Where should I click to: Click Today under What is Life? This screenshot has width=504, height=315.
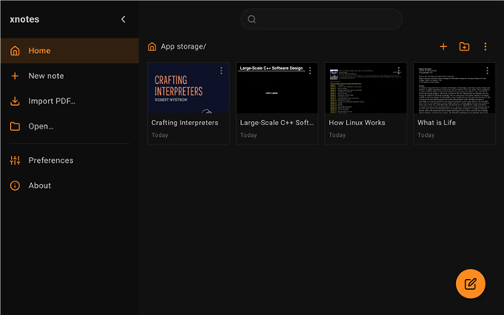click(426, 135)
